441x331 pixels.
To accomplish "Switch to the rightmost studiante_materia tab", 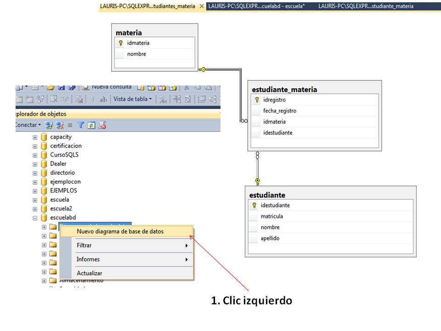I will tap(372, 6).
